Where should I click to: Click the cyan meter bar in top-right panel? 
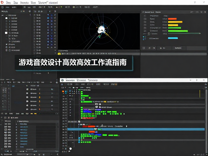(173, 38)
